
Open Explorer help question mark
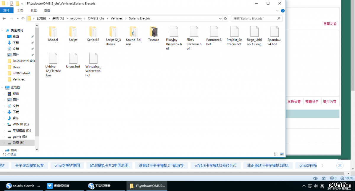click(283, 11)
